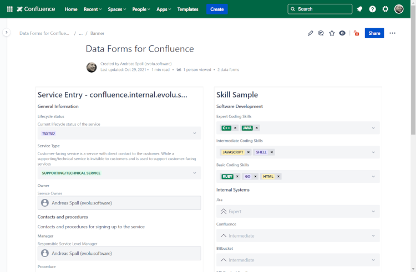Click the author avatar picture
The width and height of the screenshot is (416, 272).
(92, 67)
